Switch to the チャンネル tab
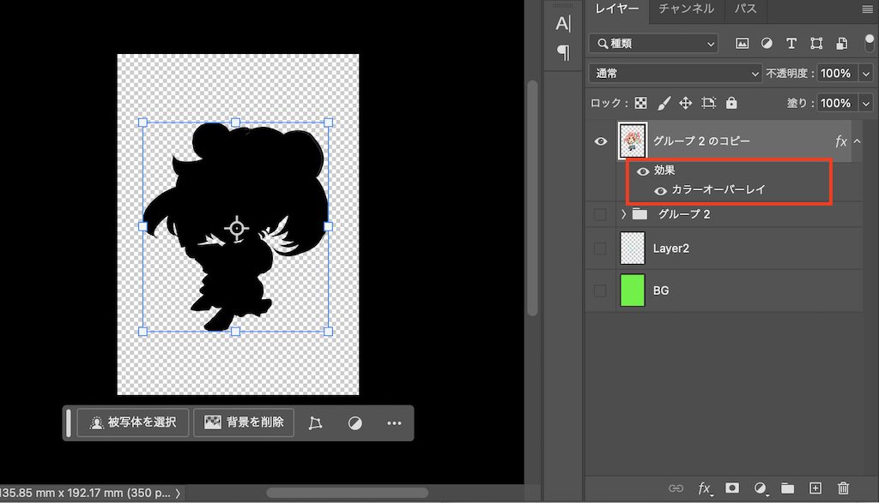Viewport: 879px width, 503px height. (686, 9)
